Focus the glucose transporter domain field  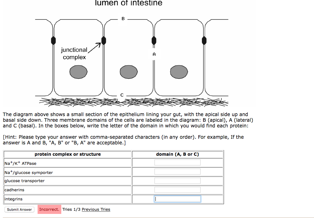tap(177, 180)
